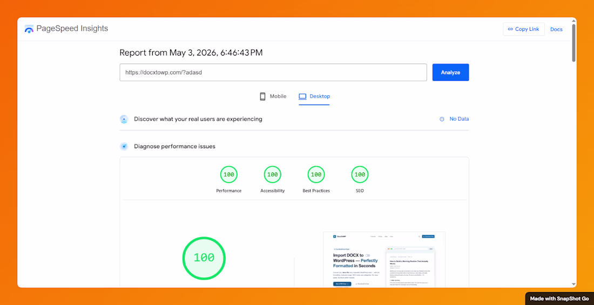Click the "SEO" label under the gauge
594x305 pixels.
pyautogui.click(x=360, y=191)
